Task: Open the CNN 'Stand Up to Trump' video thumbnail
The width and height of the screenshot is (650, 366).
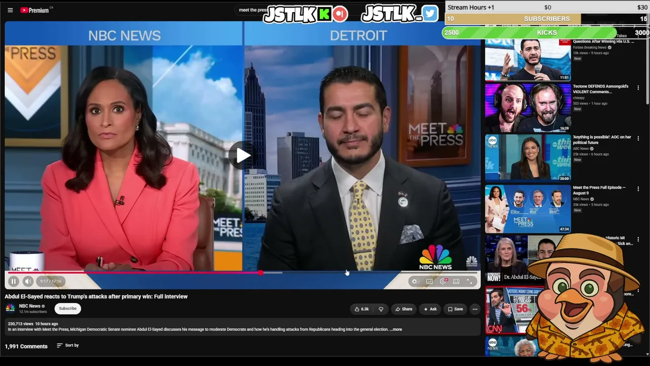Action: (x=508, y=310)
